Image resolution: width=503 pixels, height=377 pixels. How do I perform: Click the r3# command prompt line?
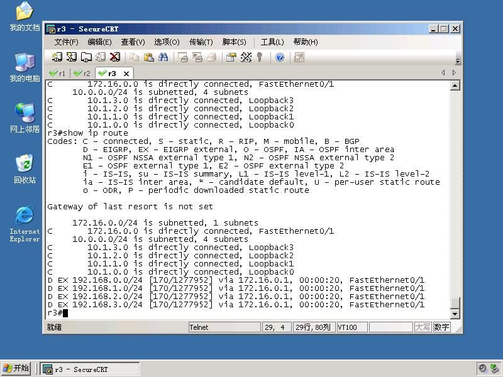point(58,313)
